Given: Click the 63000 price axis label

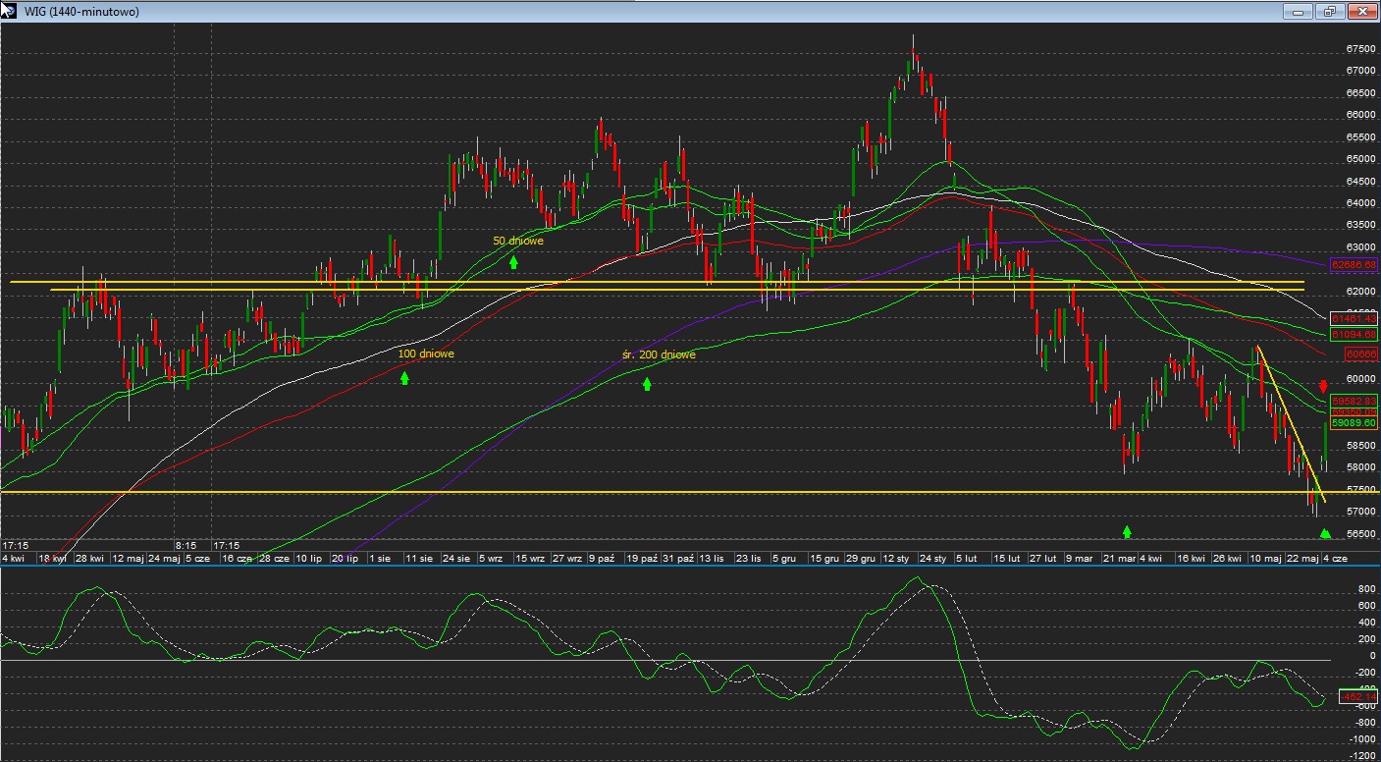Looking at the screenshot, I should tap(1359, 247).
